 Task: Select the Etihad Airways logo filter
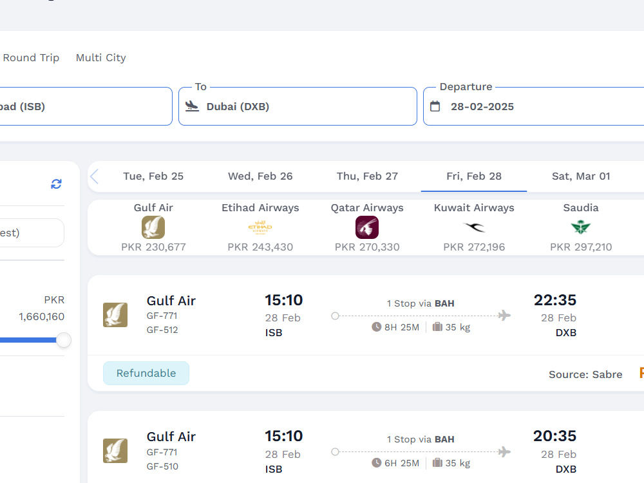pyautogui.click(x=260, y=227)
